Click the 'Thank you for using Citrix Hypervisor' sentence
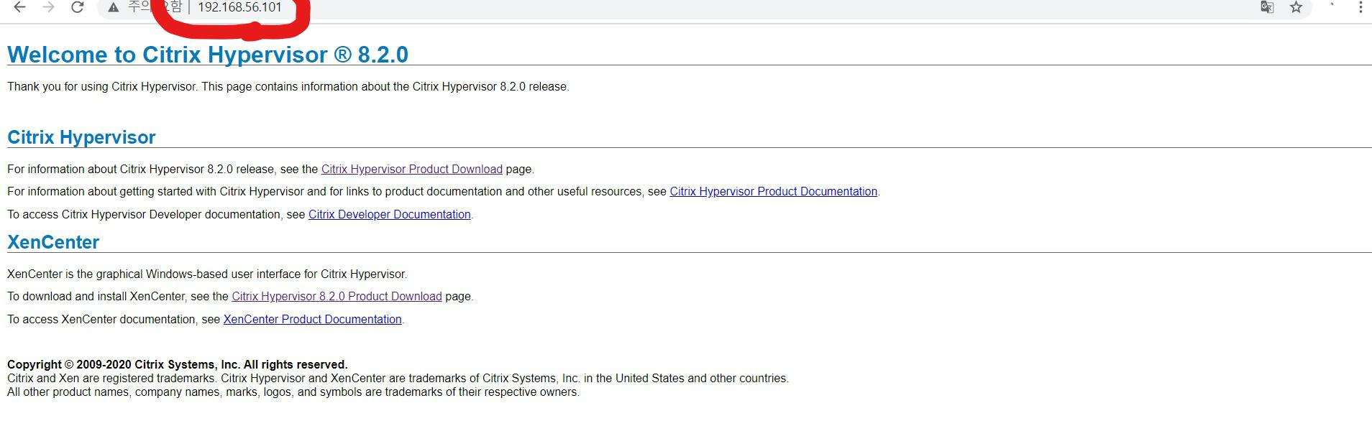This screenshot has width=1372, height=421. (288, 87)
